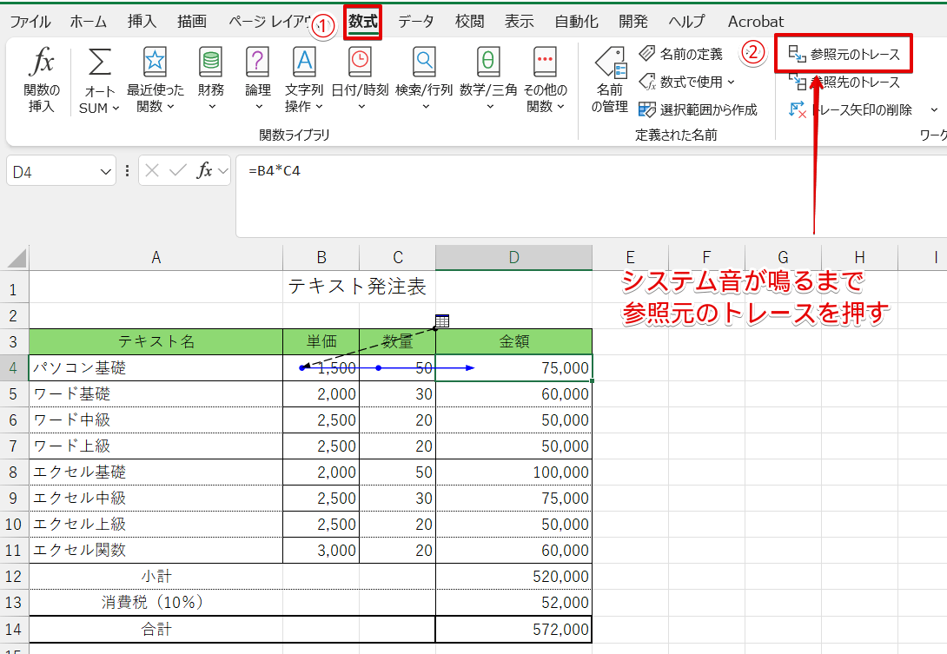Select the 3,000 unit price cell

tap(321, 550)
